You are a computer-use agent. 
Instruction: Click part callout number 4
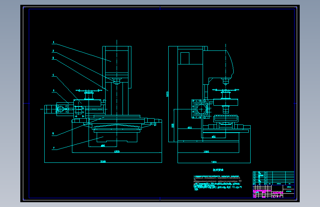53,75
